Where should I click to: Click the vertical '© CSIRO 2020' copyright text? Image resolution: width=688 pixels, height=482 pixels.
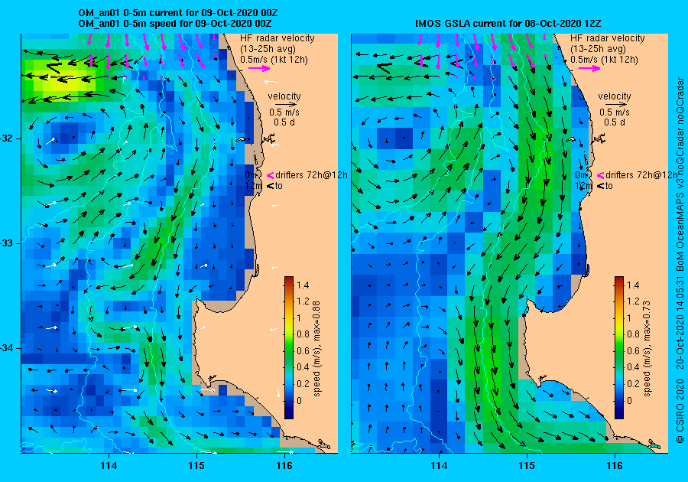tap(680, 413)
